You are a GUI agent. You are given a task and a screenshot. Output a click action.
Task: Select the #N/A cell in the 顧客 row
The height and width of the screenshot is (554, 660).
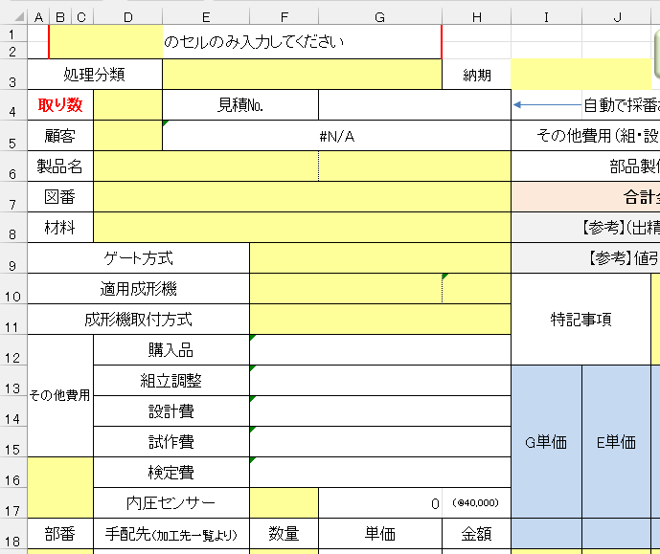[336, 136]
